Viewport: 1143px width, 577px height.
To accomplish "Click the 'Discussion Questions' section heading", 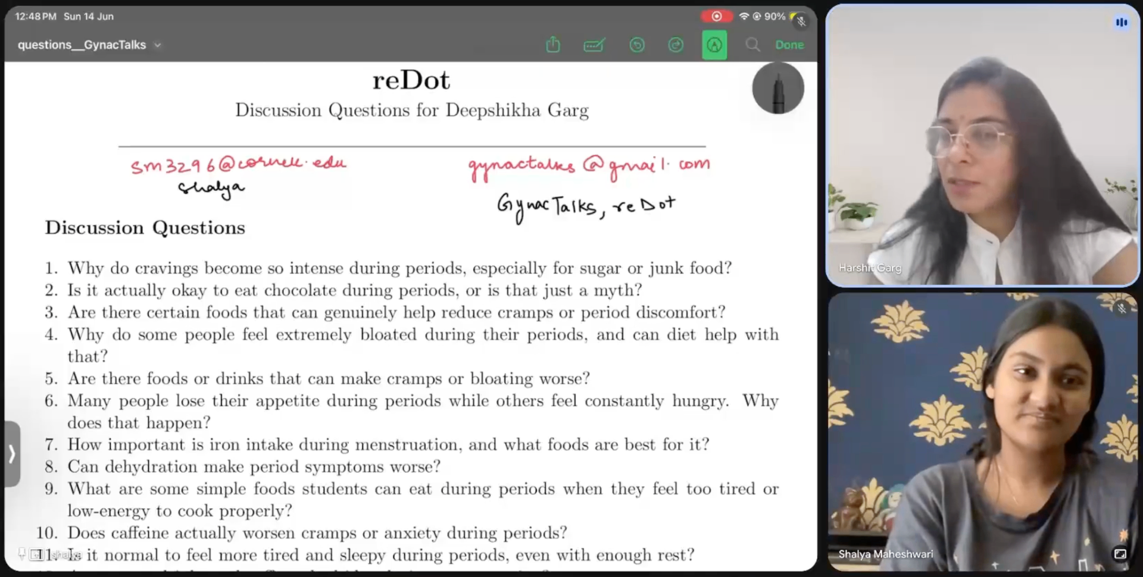I will (145, 228).
